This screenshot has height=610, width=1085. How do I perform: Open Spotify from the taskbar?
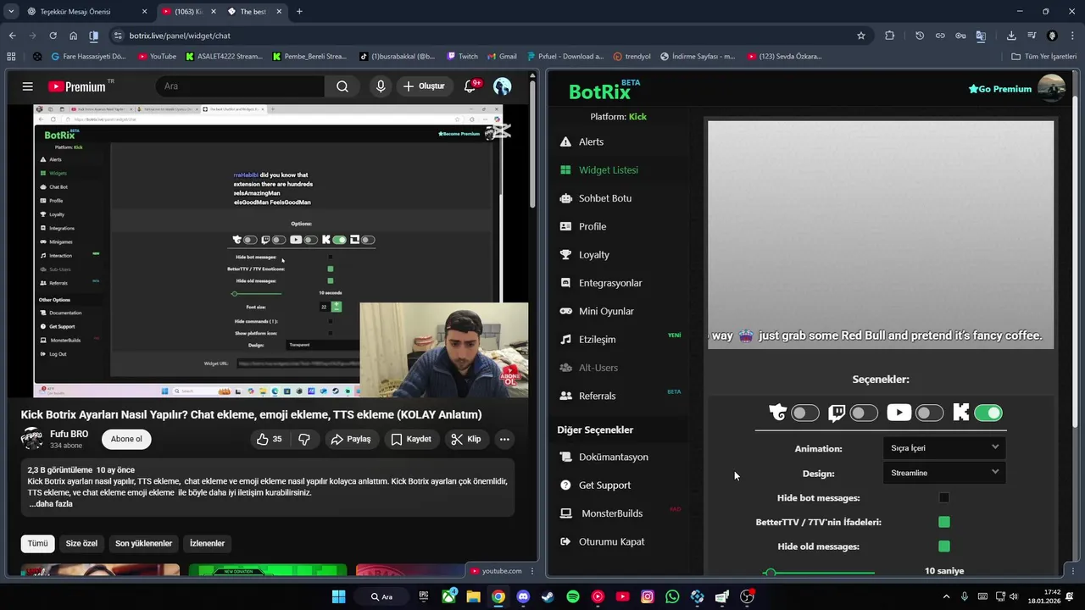point(573,596)
